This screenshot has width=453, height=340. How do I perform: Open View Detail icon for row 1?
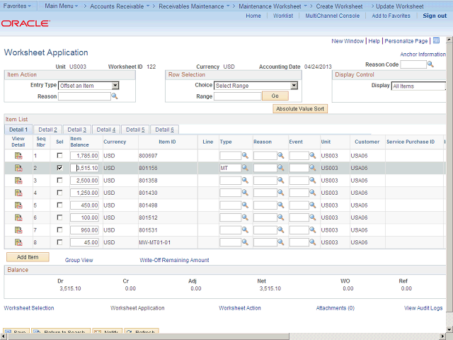18,155
